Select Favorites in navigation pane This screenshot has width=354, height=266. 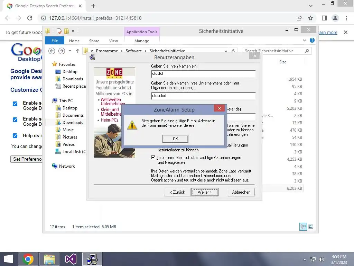tap(67, 64)
